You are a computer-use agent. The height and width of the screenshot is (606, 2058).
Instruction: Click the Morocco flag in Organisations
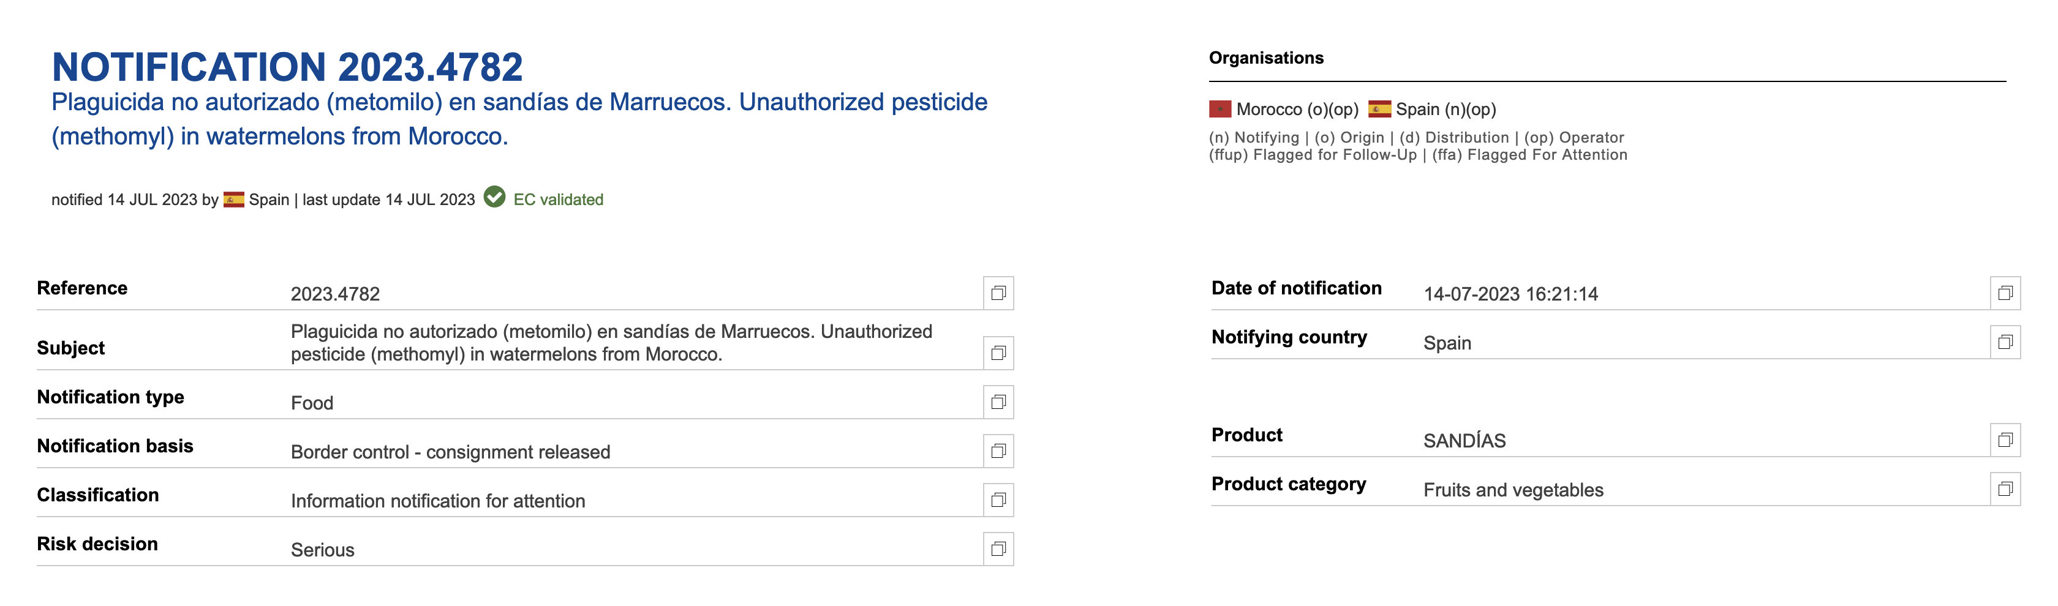(x=1220, y=108)
